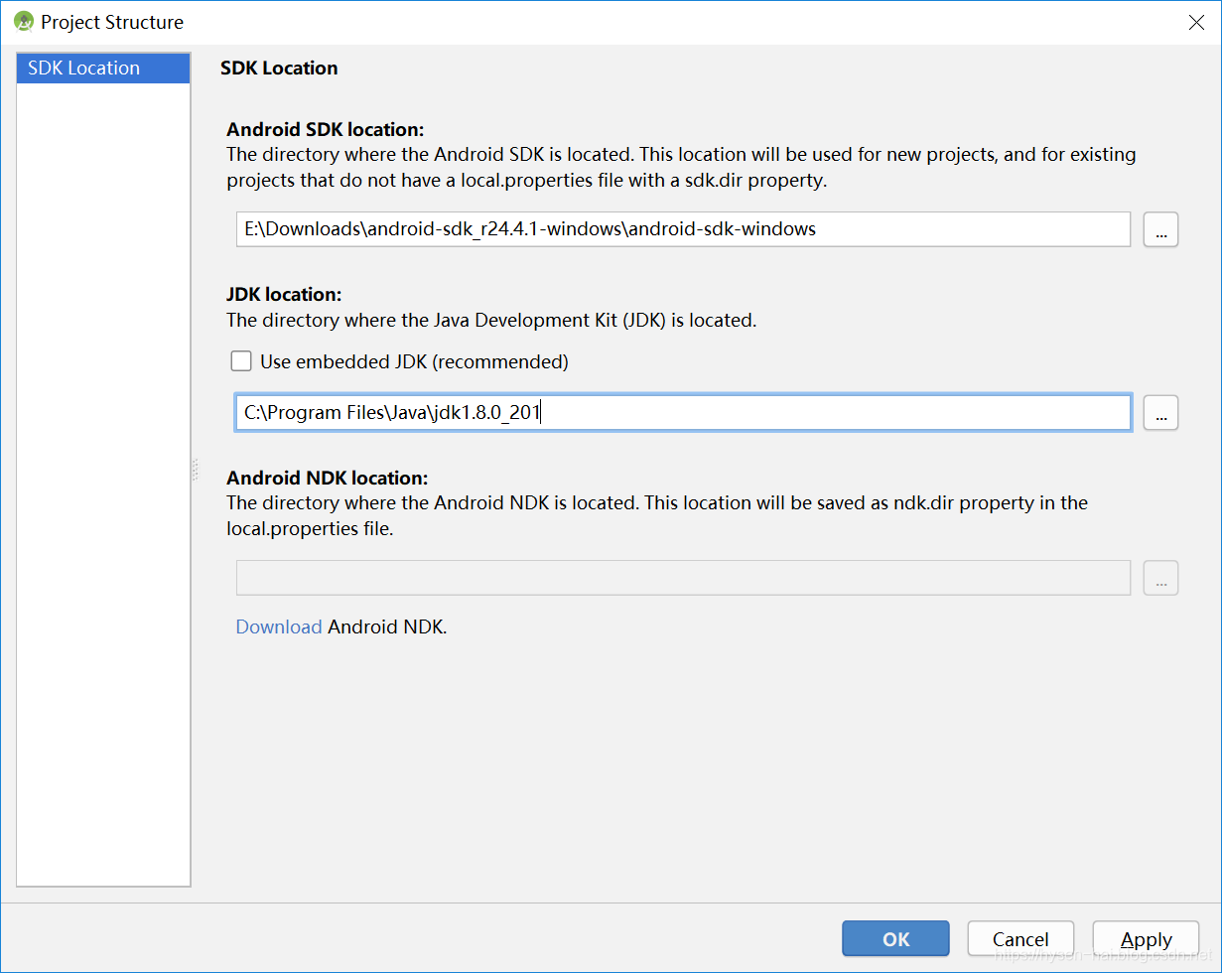
Task: Click the Android SDK location path field
Action: pos(683,228)
